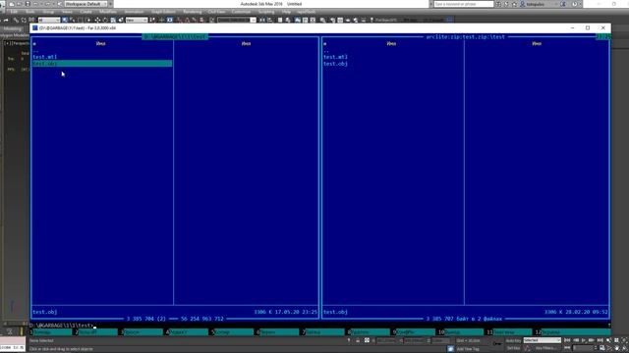
Task: Click F5 copy item in Far key bar
Action: 232,332
